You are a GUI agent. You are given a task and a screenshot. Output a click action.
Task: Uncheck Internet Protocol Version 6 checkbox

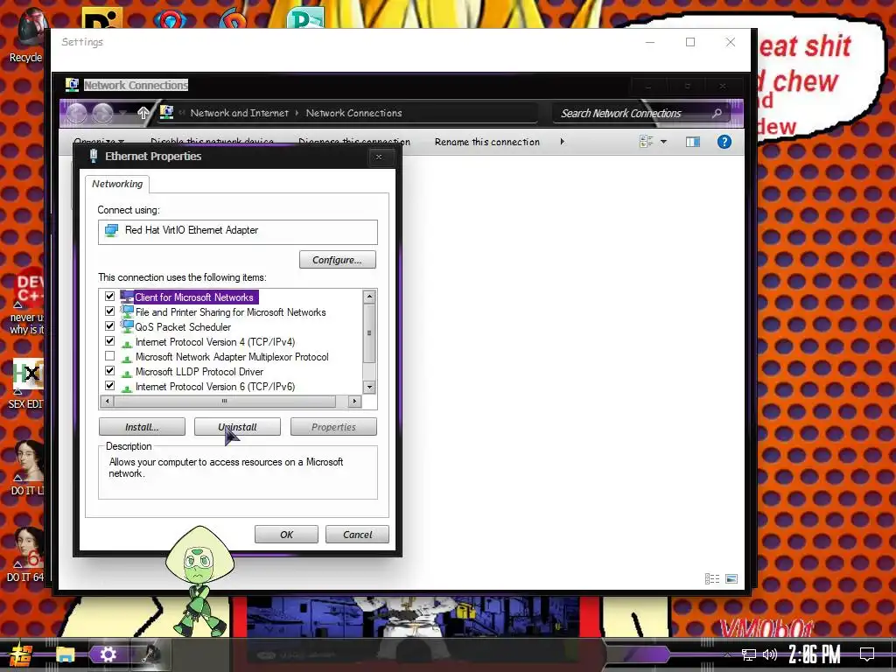(109, 386)
